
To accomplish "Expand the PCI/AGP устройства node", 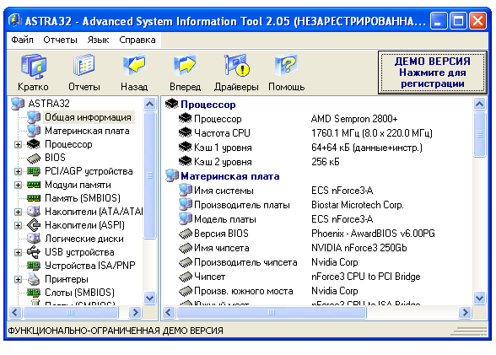I will coord(18,171).
